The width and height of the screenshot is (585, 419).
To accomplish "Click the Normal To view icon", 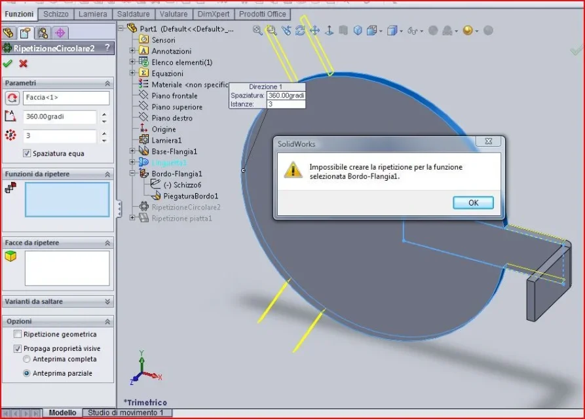I will (x=329, y=31).
